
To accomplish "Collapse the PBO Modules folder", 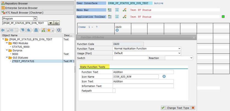I will coord(6,43).
